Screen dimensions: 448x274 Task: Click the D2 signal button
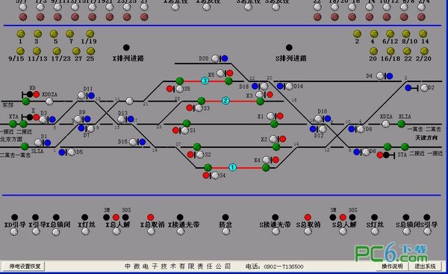[424, 87]
